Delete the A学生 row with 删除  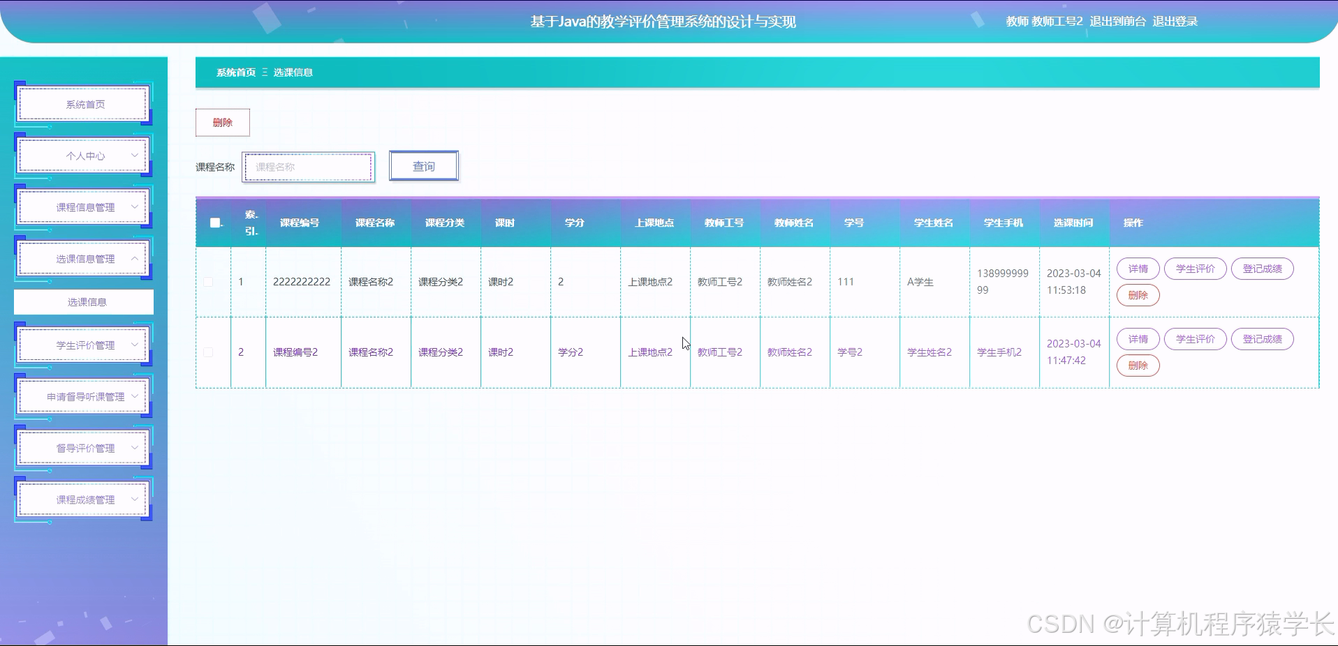[1138, 295]
